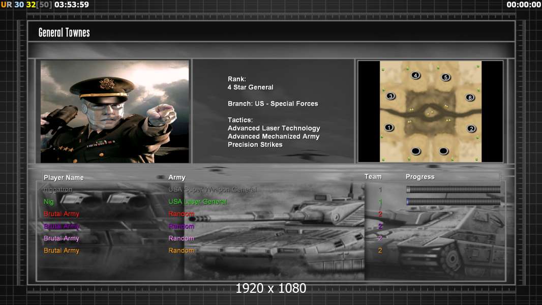
Task: Click the orange "Random" army entry
Action: [x=181, y=251]
